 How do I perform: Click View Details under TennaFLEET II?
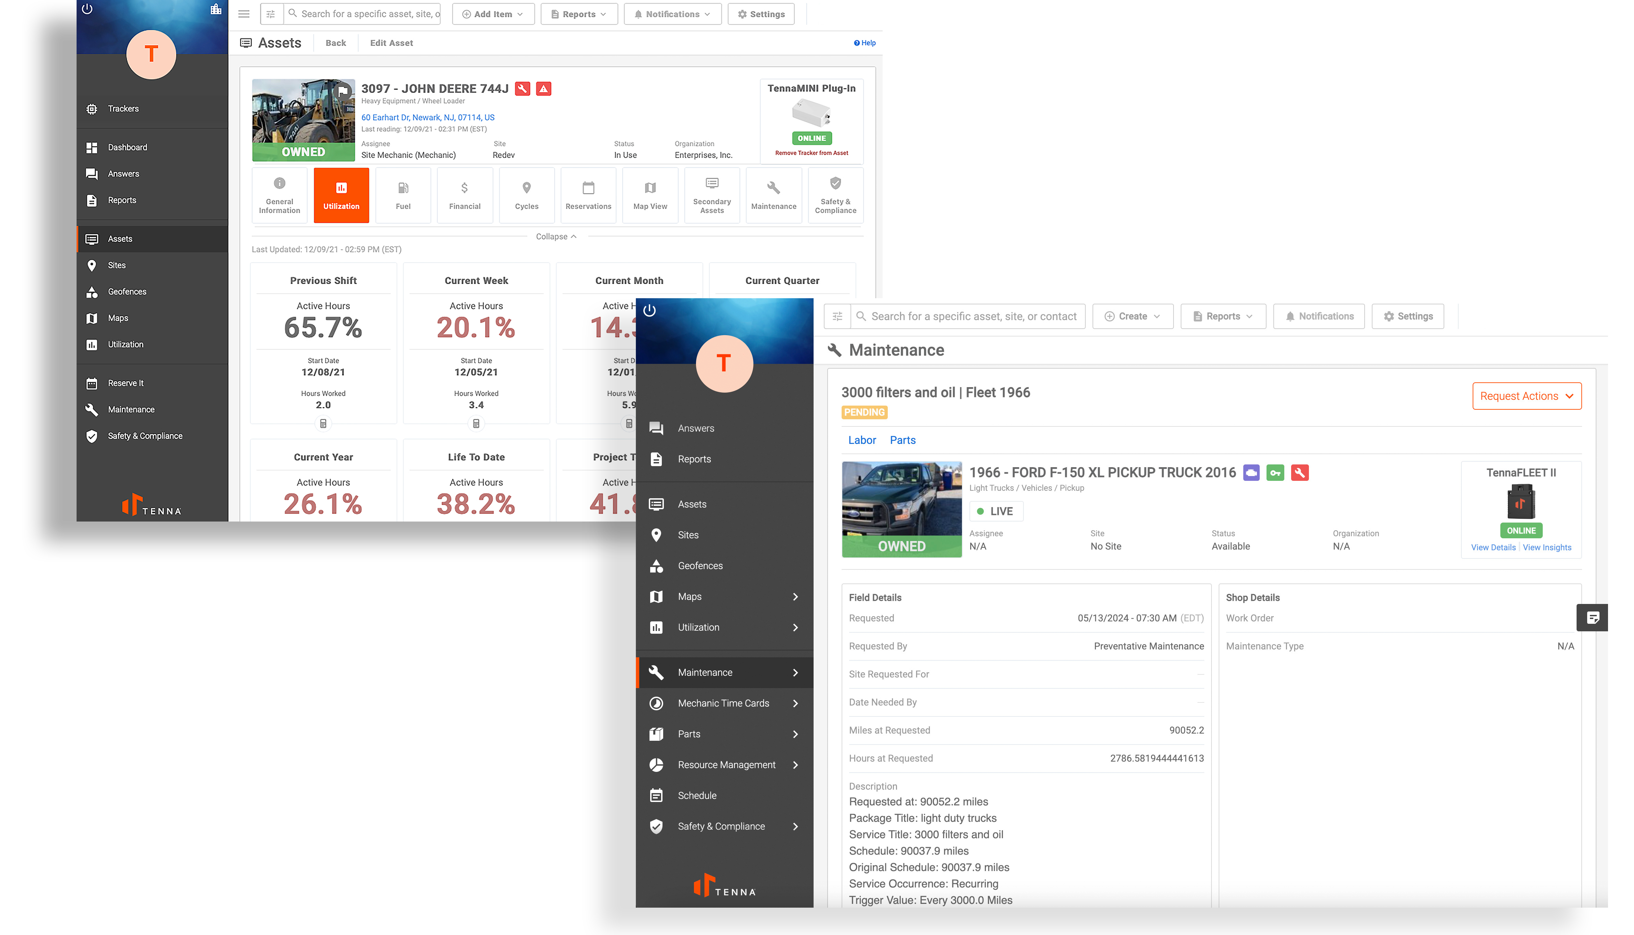pyautogui.click(x=1494, y=547)
